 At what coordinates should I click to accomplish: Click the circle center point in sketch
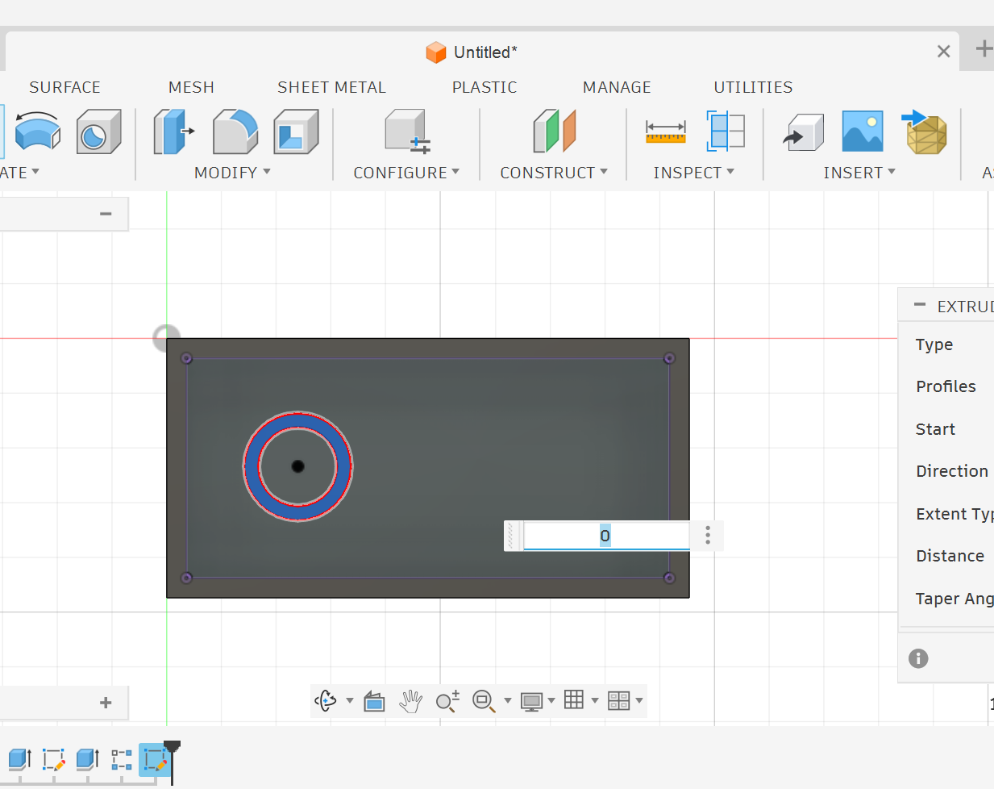coord(297,466)
